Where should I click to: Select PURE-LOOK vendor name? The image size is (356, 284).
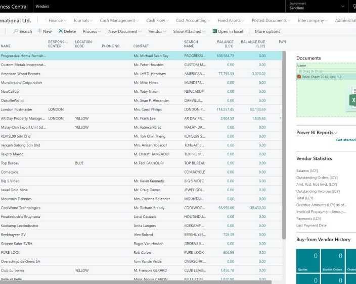point(11,253)
